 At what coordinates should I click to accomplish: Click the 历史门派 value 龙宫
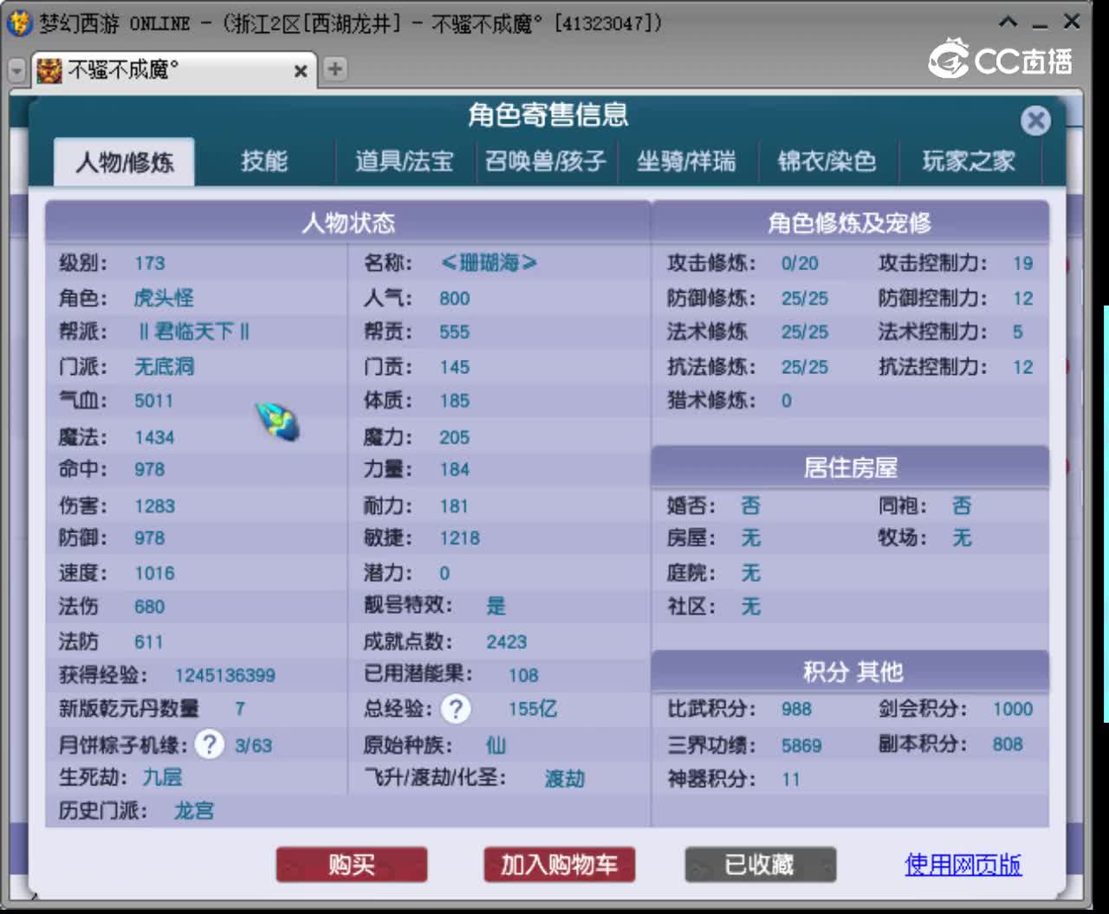(x=194, y=811)
